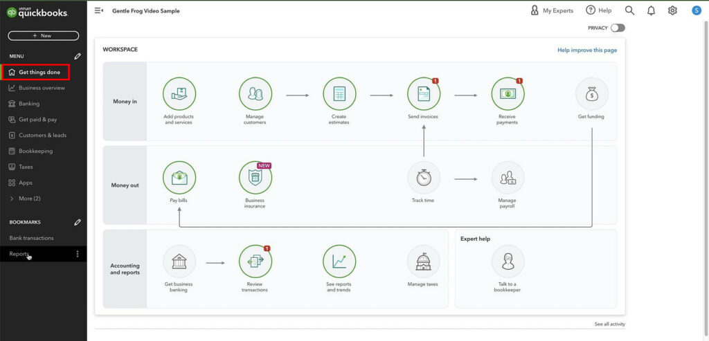Image resolution: width=709 pixels, height=341 pixels.
Task: Open the Bank transactions bookmark
Action: click(x=32, y=238)
